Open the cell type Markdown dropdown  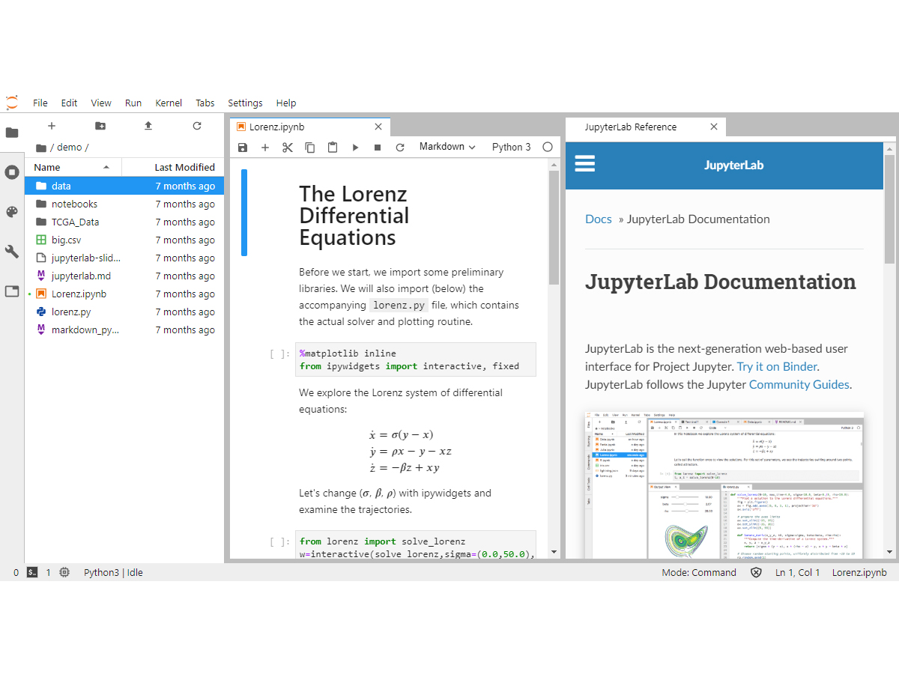click(x=447, y=147)
